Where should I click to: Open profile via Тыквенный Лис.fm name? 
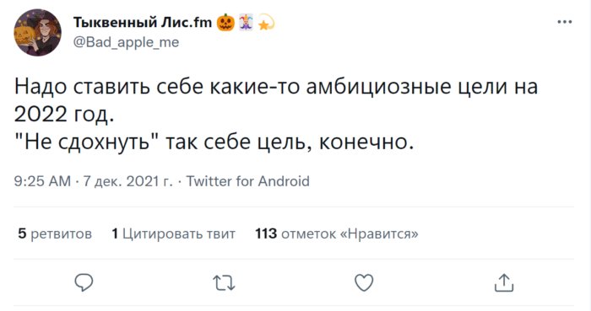pos(143,23)
